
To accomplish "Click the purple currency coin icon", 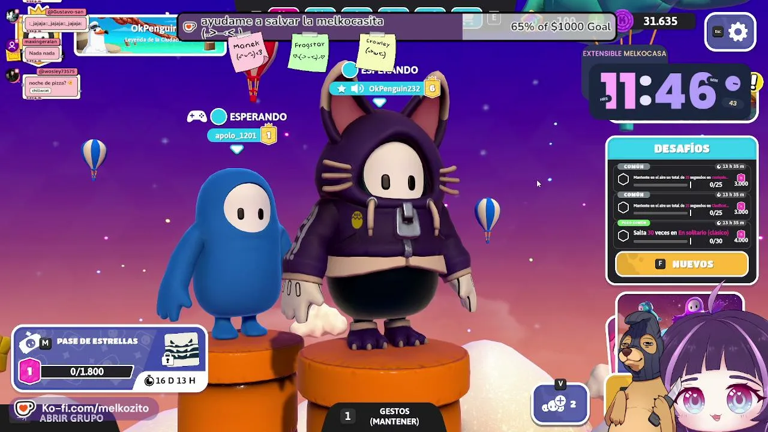I will coord(624,22).
